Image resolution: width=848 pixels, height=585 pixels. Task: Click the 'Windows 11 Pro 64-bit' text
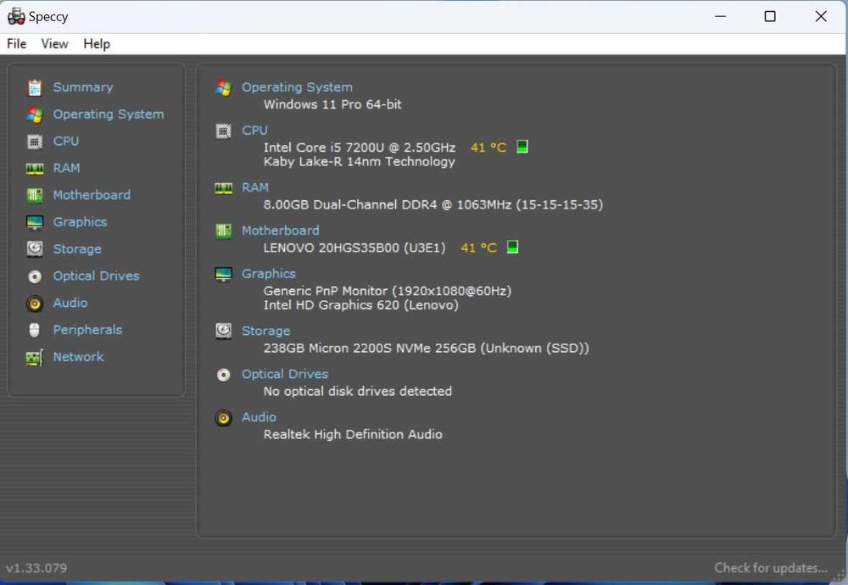(332, 104)
